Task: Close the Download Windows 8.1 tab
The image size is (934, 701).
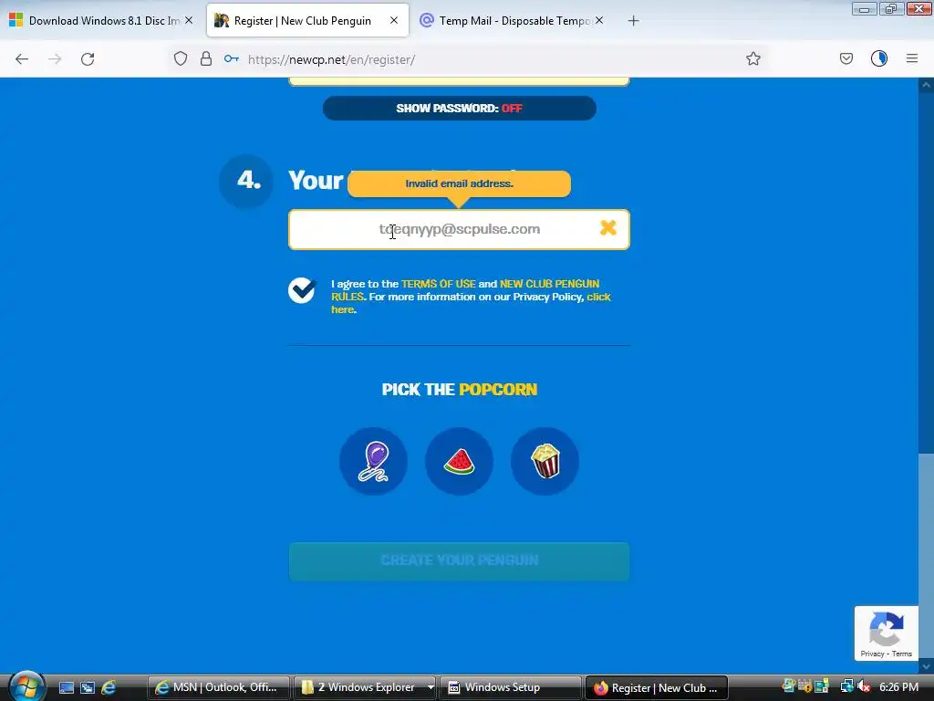Action: click(x=189, y=20)
